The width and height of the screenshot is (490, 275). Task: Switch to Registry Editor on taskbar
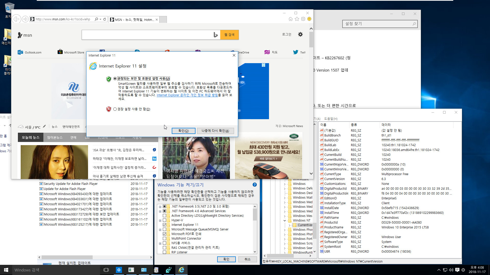click(x=169, y=270)
